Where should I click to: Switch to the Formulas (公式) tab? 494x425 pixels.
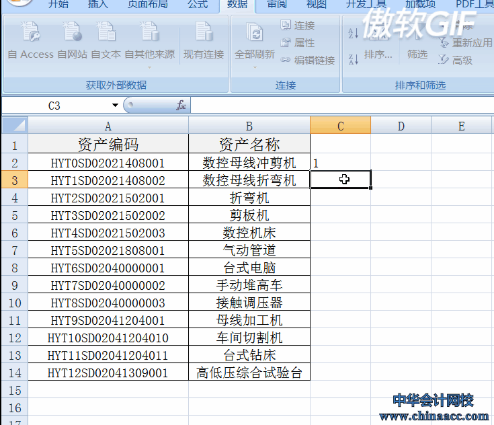point(198,4)
